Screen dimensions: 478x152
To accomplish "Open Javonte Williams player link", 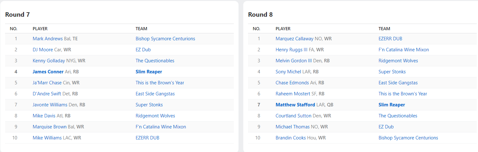I will point(50,105).
